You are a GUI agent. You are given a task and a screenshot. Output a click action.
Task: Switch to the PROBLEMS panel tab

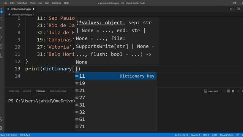click(x=14, y=91)
